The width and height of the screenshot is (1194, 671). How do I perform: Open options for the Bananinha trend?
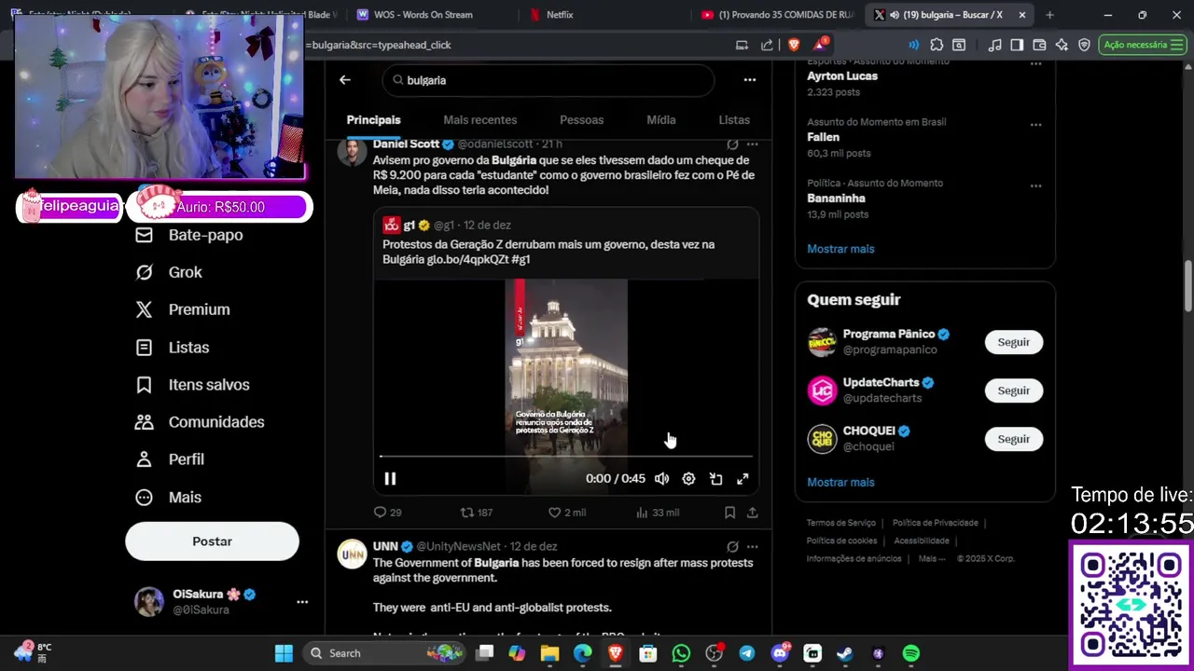tap(1035, 186)
